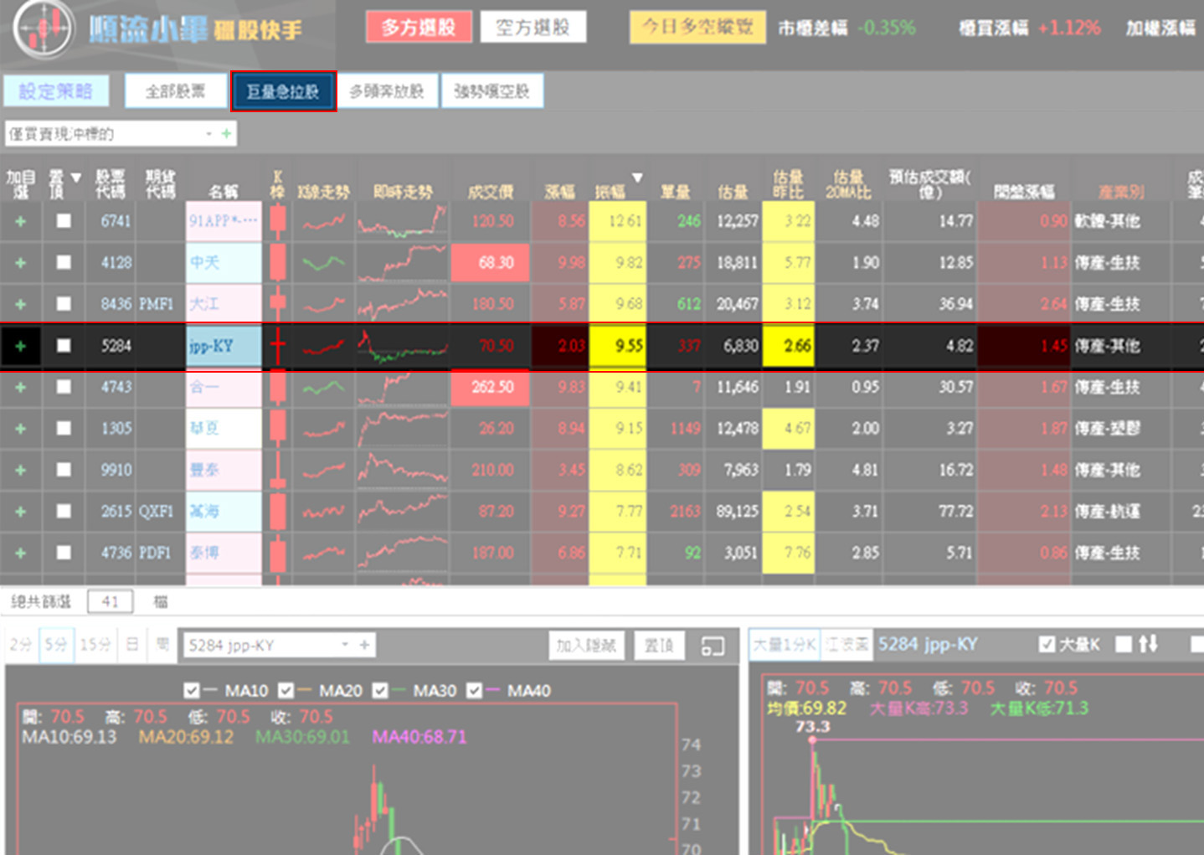Select the 多頭奔放股 tab

(x=387, y=91)
